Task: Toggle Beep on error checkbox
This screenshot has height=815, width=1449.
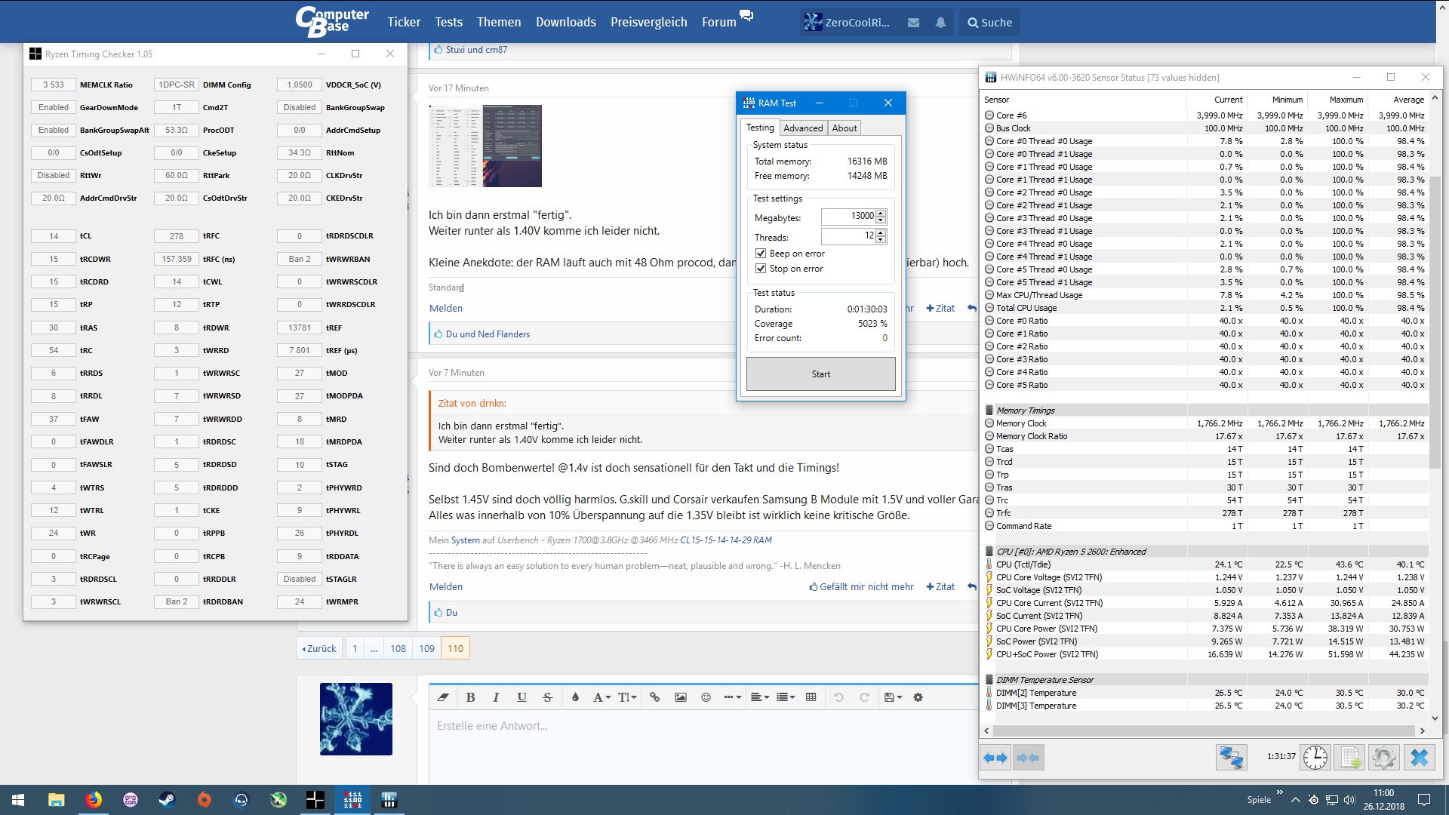Action: [x=761, y=254]
